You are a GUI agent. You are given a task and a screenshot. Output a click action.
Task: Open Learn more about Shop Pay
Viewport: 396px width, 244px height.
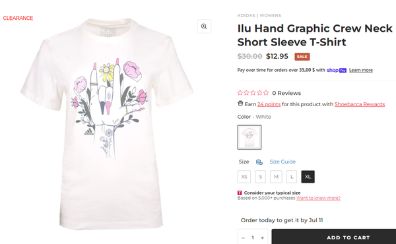361,70
